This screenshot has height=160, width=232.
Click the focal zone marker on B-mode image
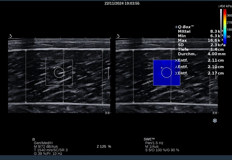coord(108,73)
